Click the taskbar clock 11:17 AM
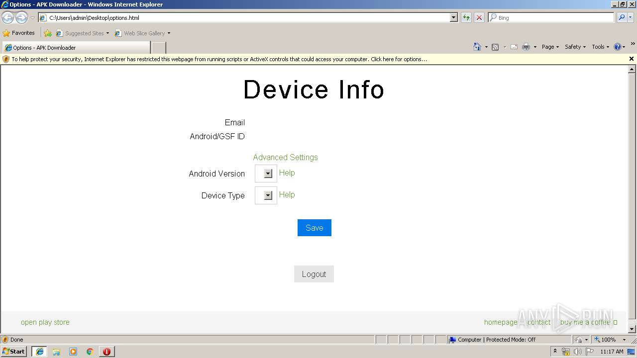 point(612,352)
